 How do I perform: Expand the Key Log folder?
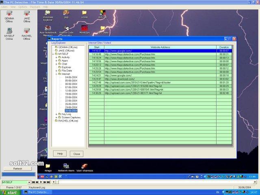coord(56,114)
